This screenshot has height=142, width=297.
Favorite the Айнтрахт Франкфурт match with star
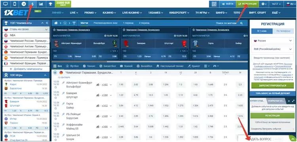[56, 87]
